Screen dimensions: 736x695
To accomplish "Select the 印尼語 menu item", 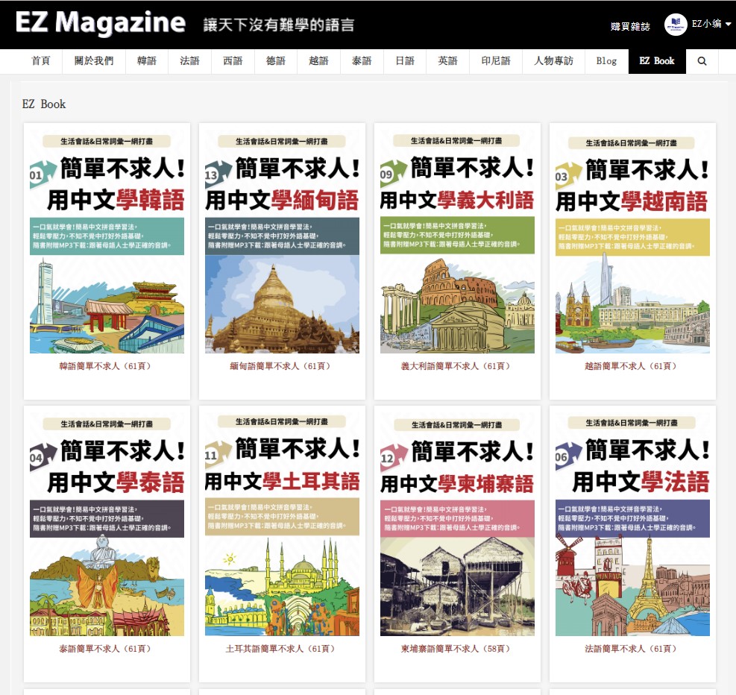I will click(496, 61).
